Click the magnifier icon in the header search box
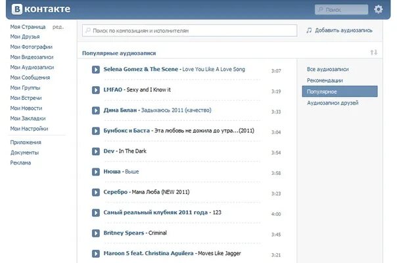Image resolution: width=397 pixels, height=263 pixels. point(321,10)
